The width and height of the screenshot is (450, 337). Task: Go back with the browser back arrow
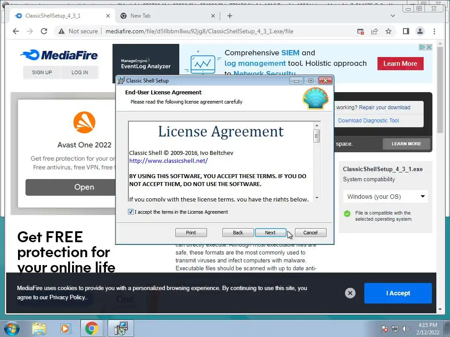16,31
